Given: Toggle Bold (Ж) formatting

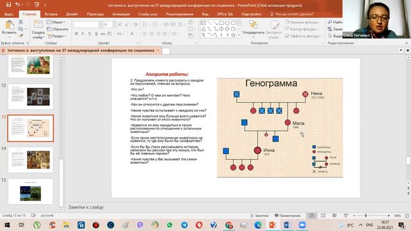Looking at the screenshot, I should [76, 34].
